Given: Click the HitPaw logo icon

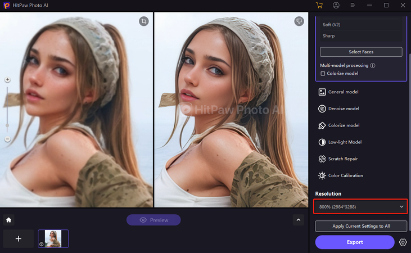Looking at the screenshot, I should (7, 5).
